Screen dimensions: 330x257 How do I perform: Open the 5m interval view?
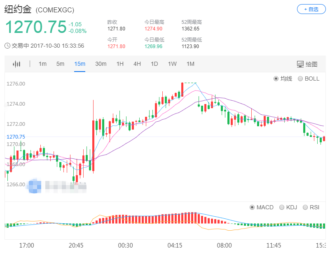click(x=61, y=64)
